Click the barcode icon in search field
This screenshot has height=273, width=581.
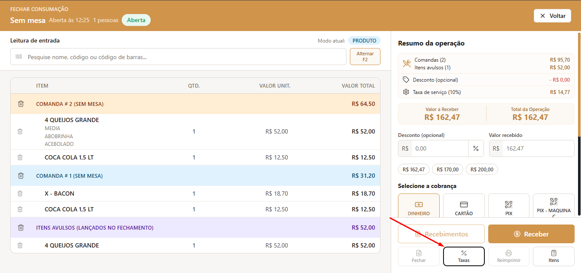point(19,57)
